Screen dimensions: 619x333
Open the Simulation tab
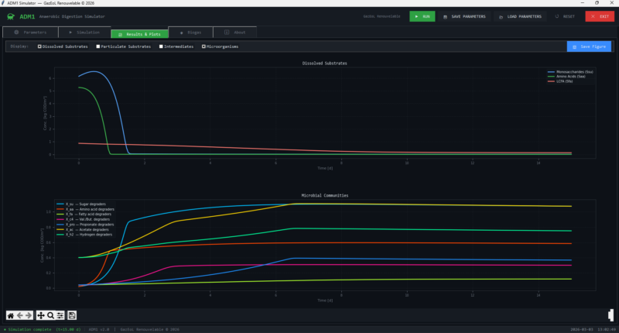point(84,33)
